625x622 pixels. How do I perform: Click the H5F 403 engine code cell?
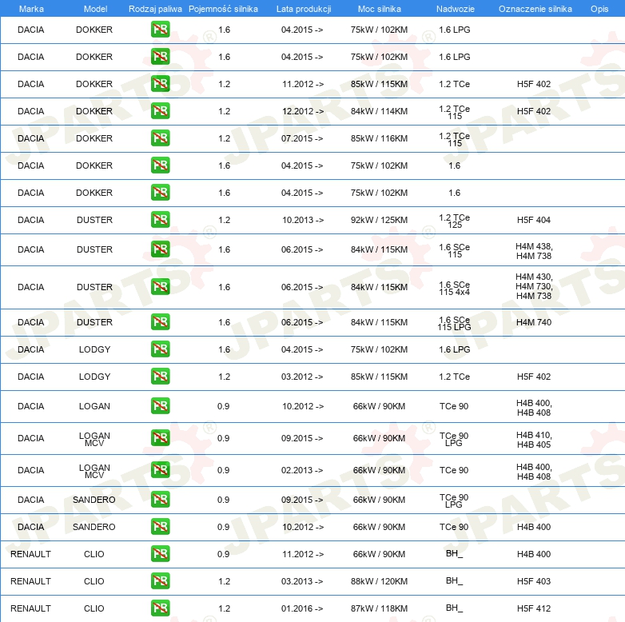tap(534, 581)
